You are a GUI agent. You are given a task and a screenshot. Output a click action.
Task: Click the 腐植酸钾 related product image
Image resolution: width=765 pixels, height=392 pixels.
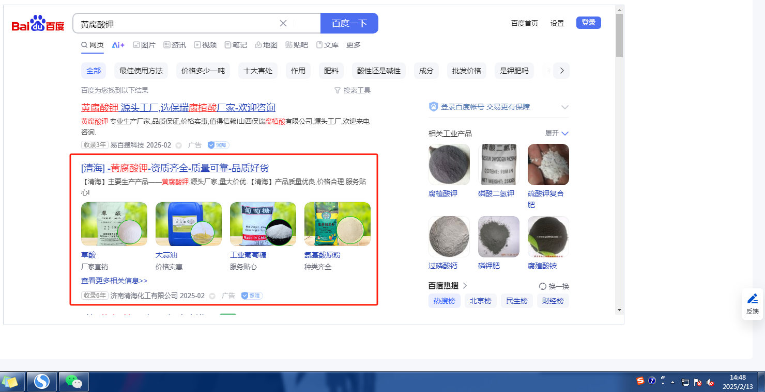[449, 165]
